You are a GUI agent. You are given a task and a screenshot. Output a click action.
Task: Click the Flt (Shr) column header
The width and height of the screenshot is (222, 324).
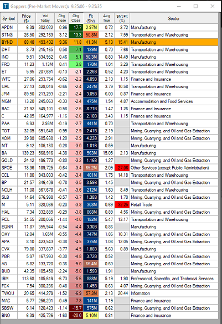[x=91, y=18]
